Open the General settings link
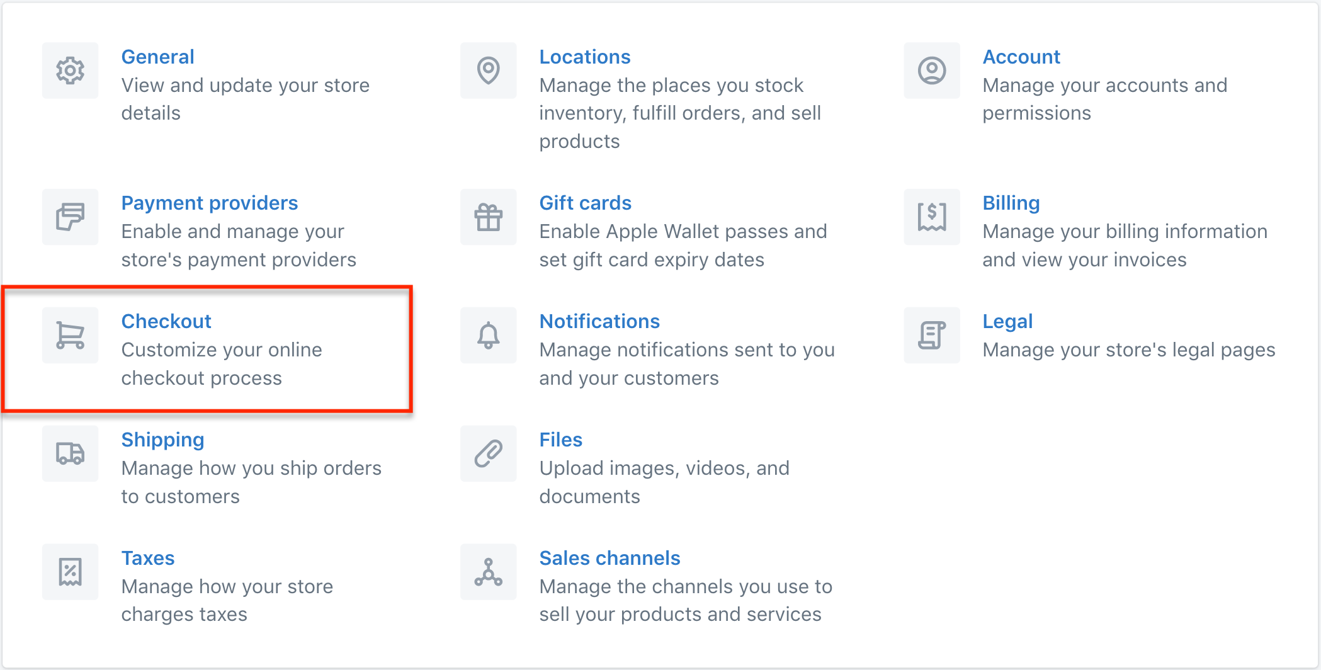Viewport: 1321px width, 670px height. (x=157, y=57)
